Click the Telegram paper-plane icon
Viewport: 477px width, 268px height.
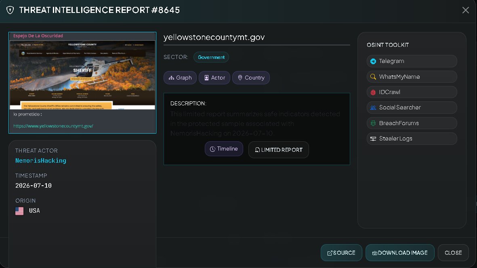(373, 61)
